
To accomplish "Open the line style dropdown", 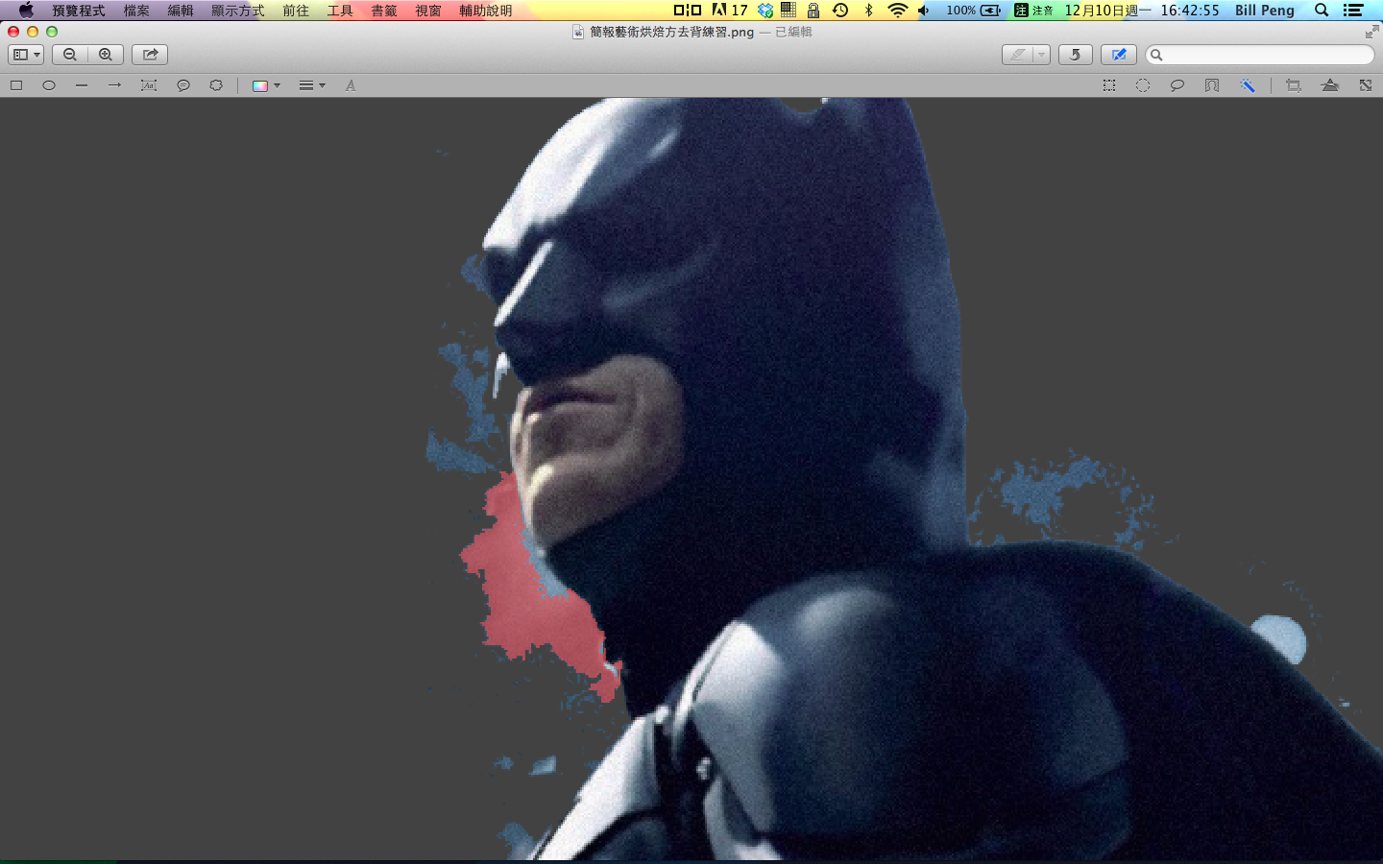I will click(312, 85).
